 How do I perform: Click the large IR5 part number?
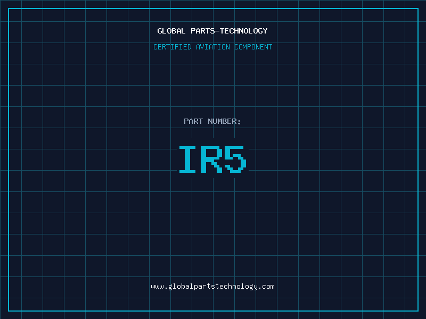click(x=212, y=159)
